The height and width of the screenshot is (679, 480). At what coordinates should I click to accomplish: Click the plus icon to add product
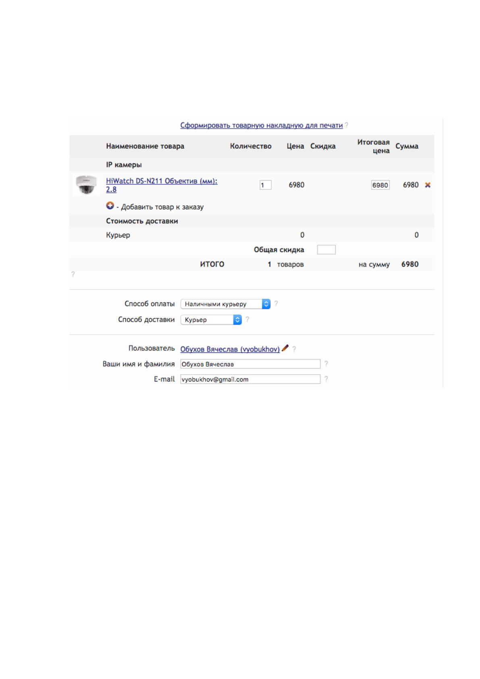tap(110, 206)
